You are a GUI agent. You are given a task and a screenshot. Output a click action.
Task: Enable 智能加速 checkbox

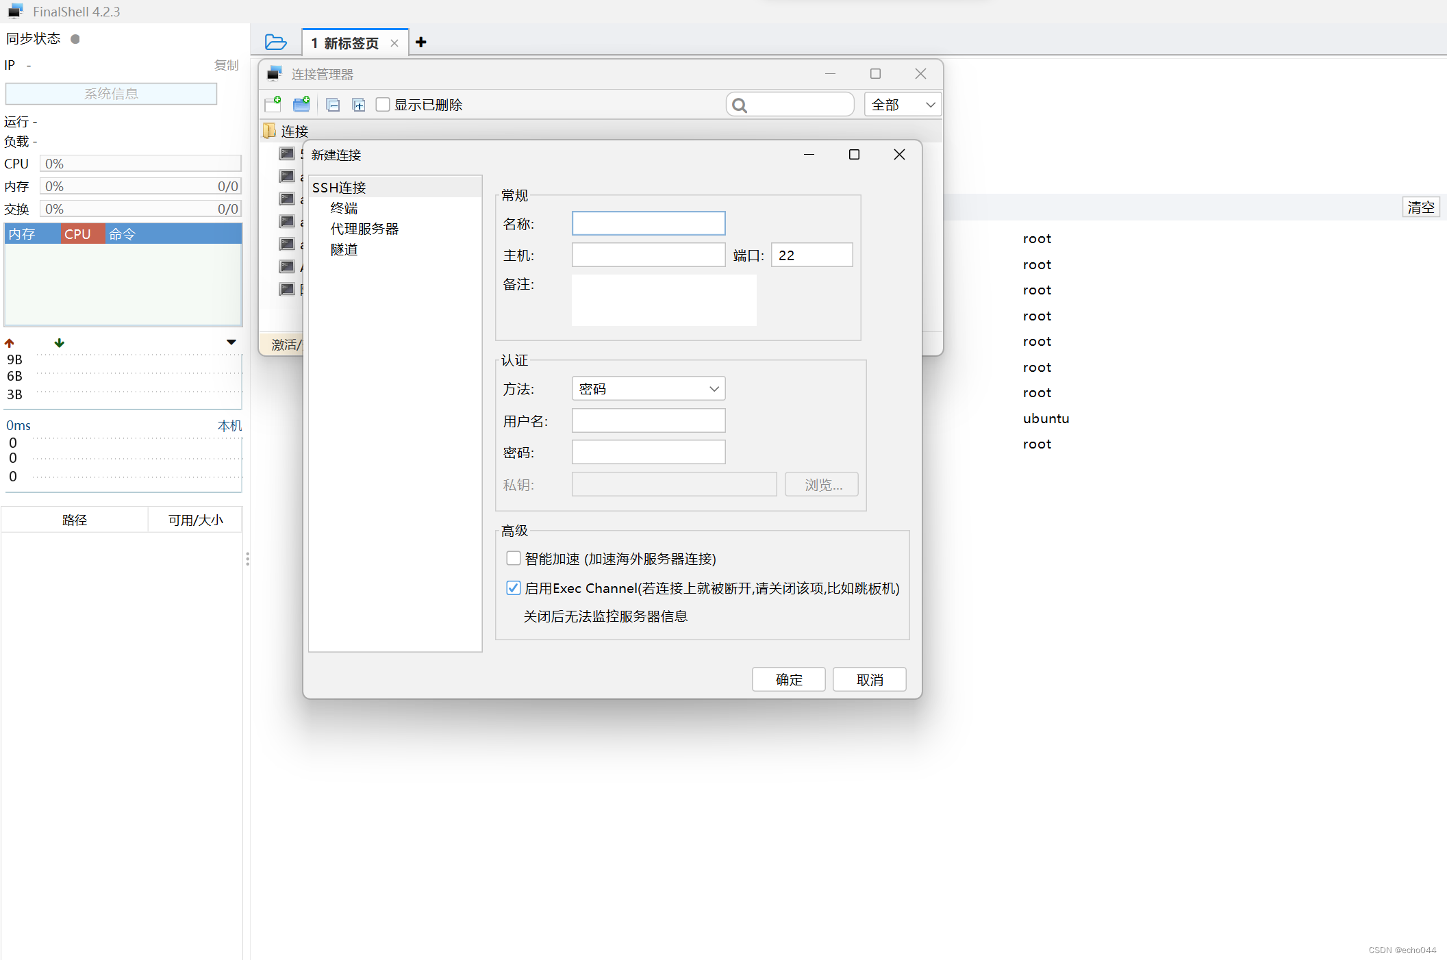(x=514, y=558)
